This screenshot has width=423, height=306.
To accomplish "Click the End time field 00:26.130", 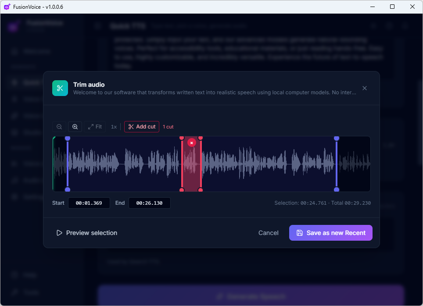I will coord(150,203).
